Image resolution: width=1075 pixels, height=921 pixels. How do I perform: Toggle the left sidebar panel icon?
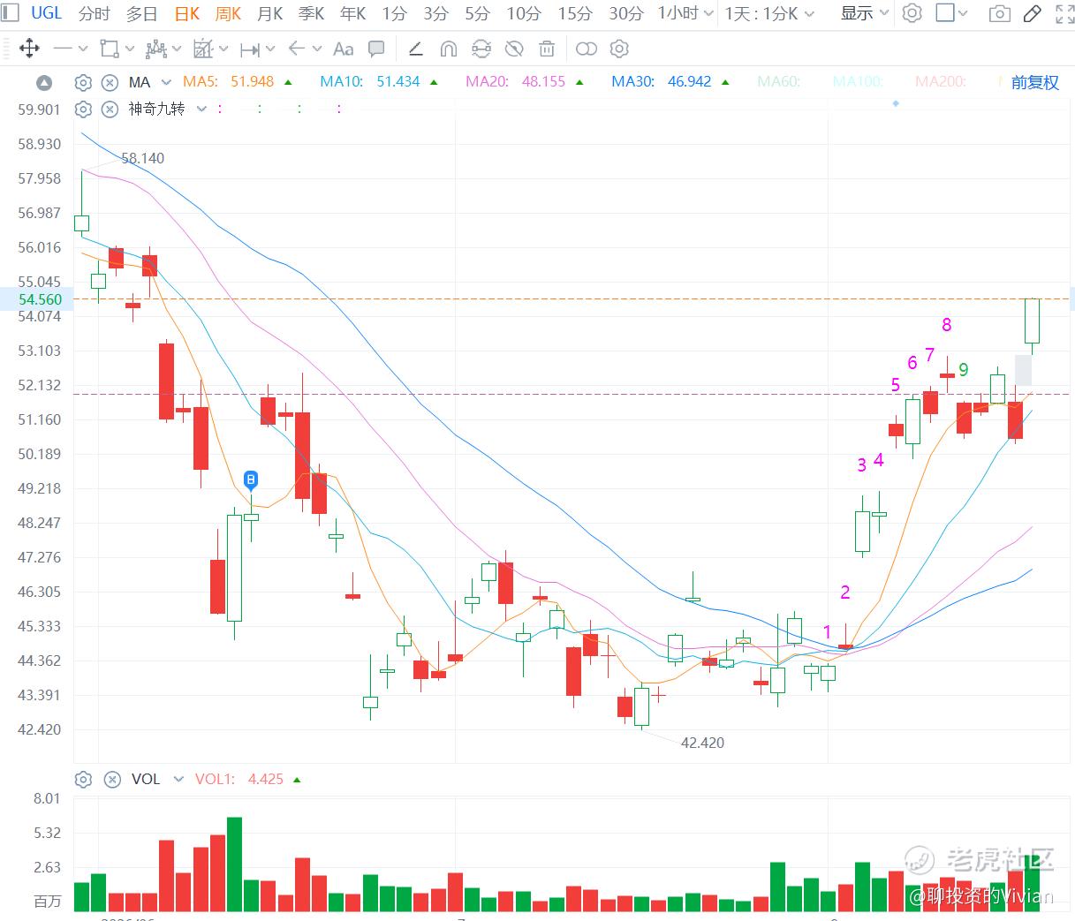(x=11, y=13)
